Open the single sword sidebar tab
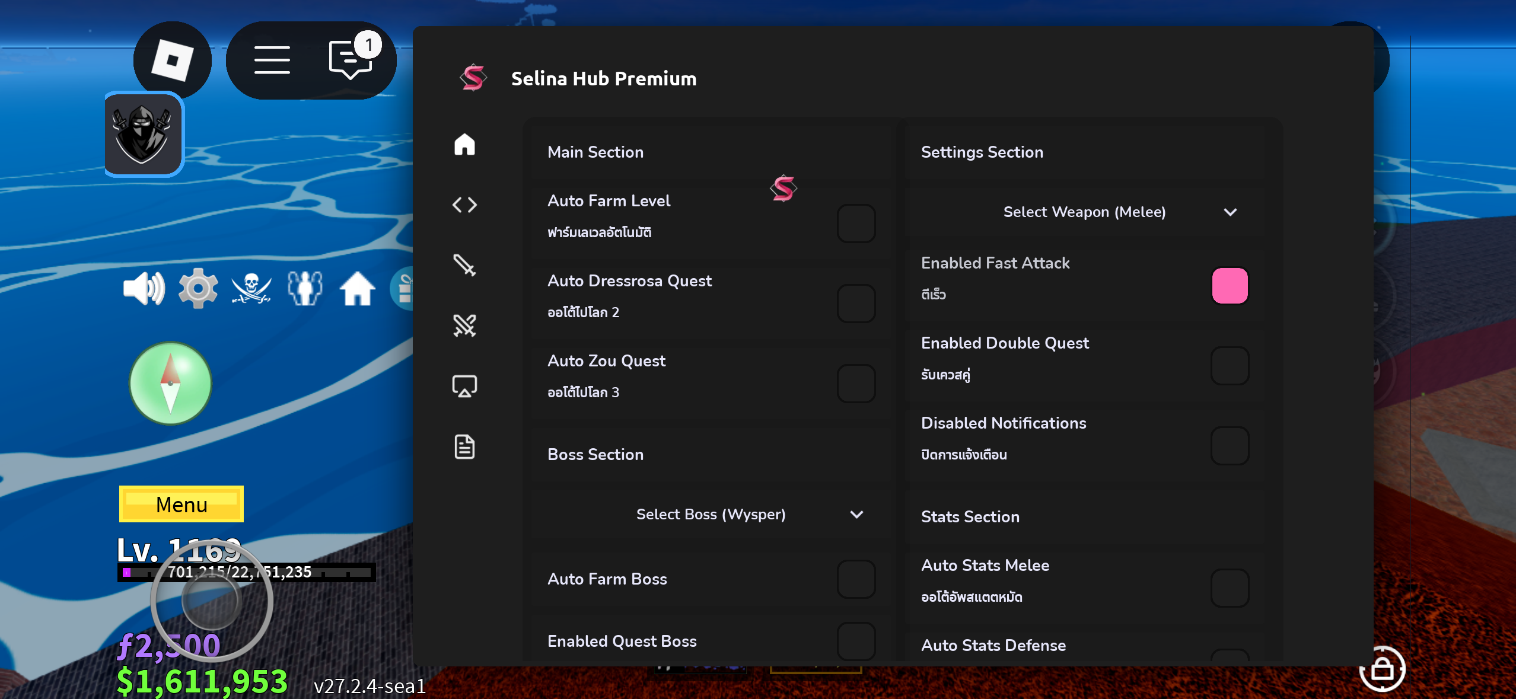1516x699 pixels. (x=464, y=265)
